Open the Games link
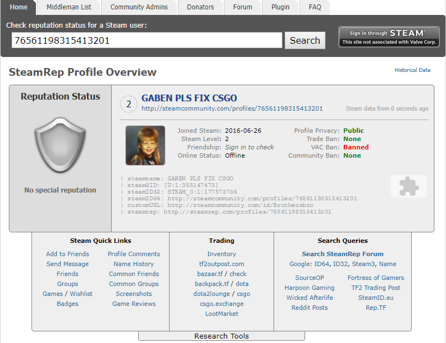The width and height of the screenshot is (446, 343). 53,294
